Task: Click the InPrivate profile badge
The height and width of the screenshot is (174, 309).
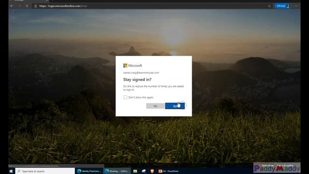Action: tap(283, 6)
